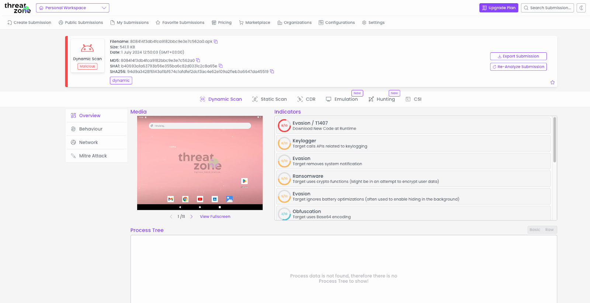The height and width of the screenshot is (303, 590).
Task: Click the Threat Zone logo
Action: pos(17,8)
